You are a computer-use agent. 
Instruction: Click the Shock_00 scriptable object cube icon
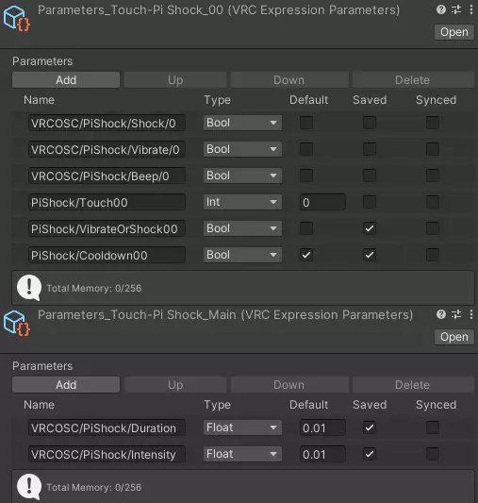(17, 19)
